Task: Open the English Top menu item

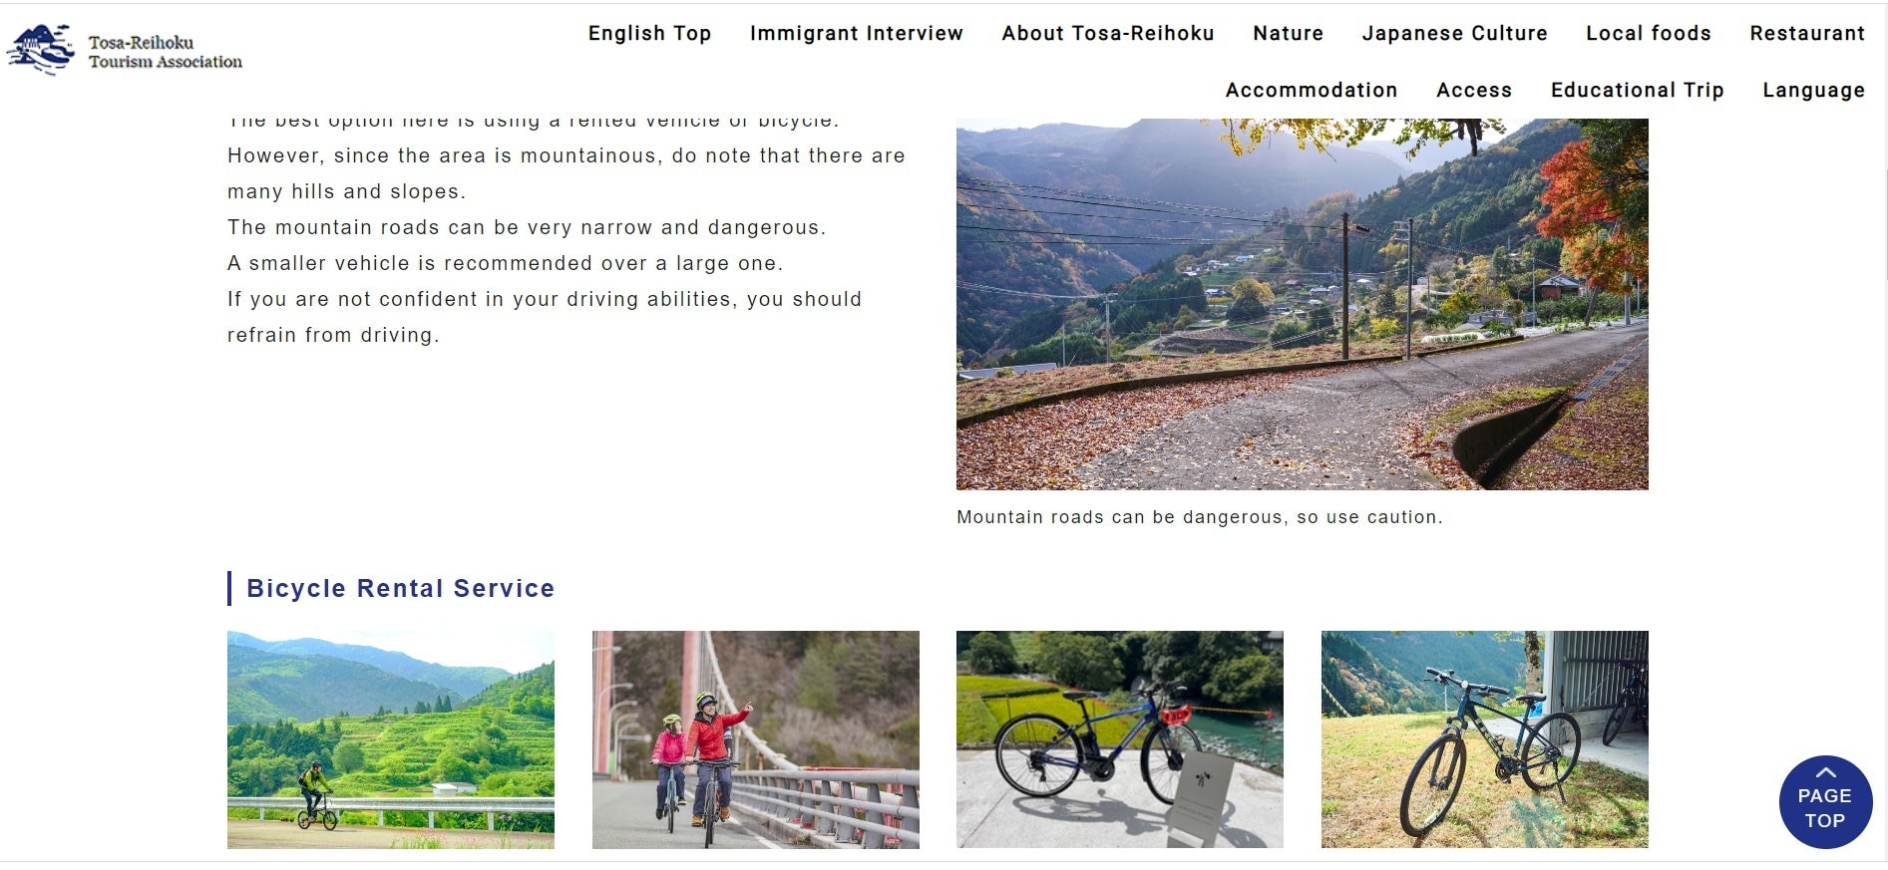Action: click(x=649, y=33)
